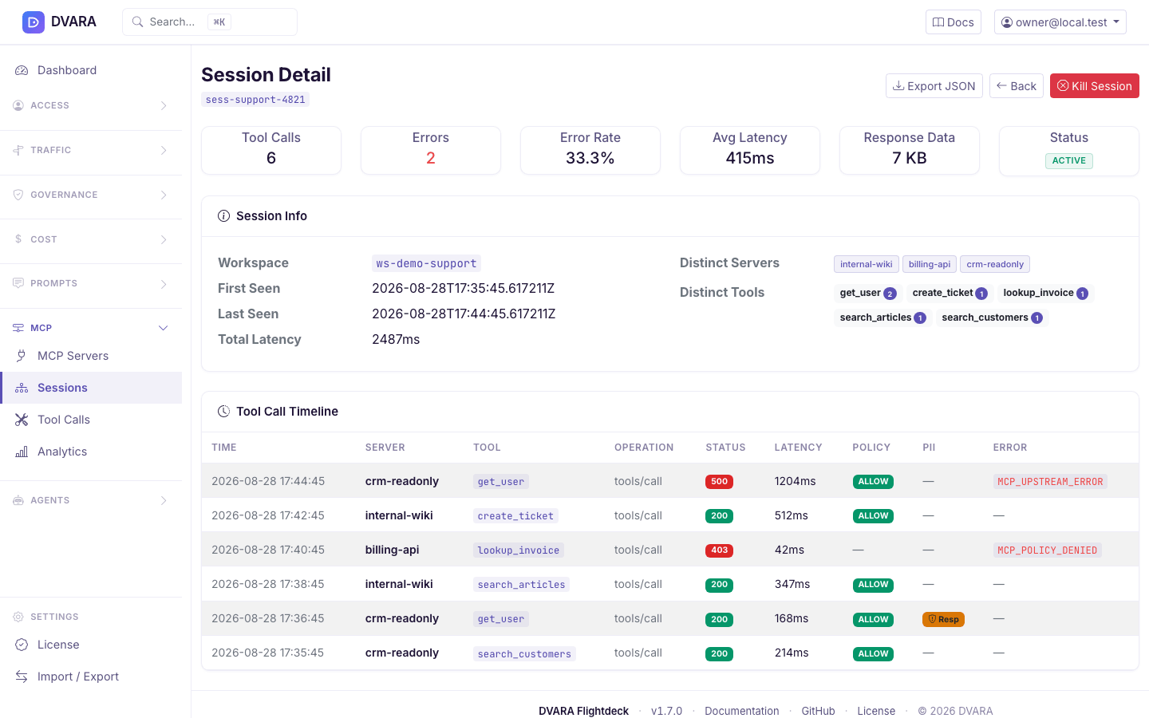Expand the TRAFFIC sidebar section
The height and width of the screenshot is (718, 1149).
(91, 150)
